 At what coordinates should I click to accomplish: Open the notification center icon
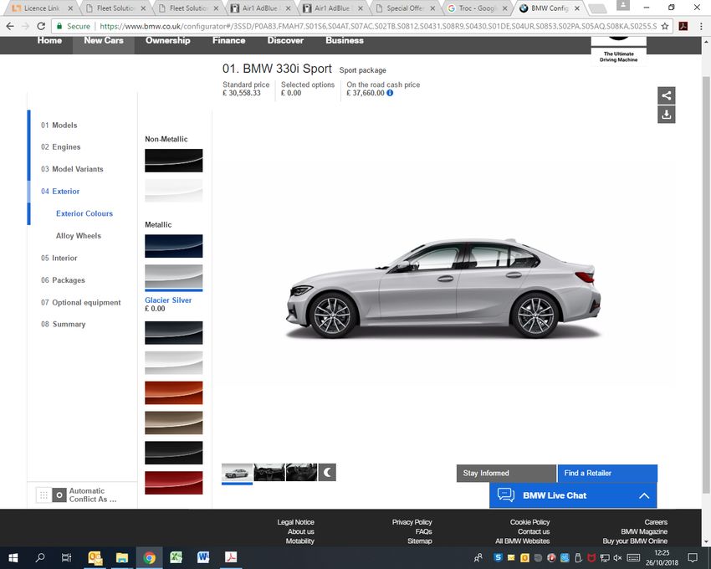(693, 557)
